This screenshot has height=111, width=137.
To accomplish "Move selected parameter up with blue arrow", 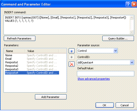I will 72,51.
